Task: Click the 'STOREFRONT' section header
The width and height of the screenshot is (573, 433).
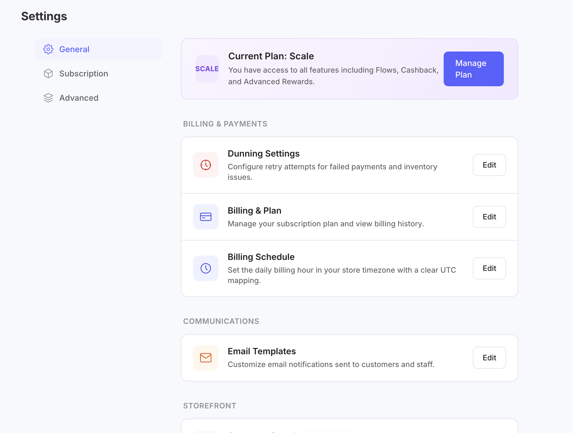Action: tap(210, 406)
